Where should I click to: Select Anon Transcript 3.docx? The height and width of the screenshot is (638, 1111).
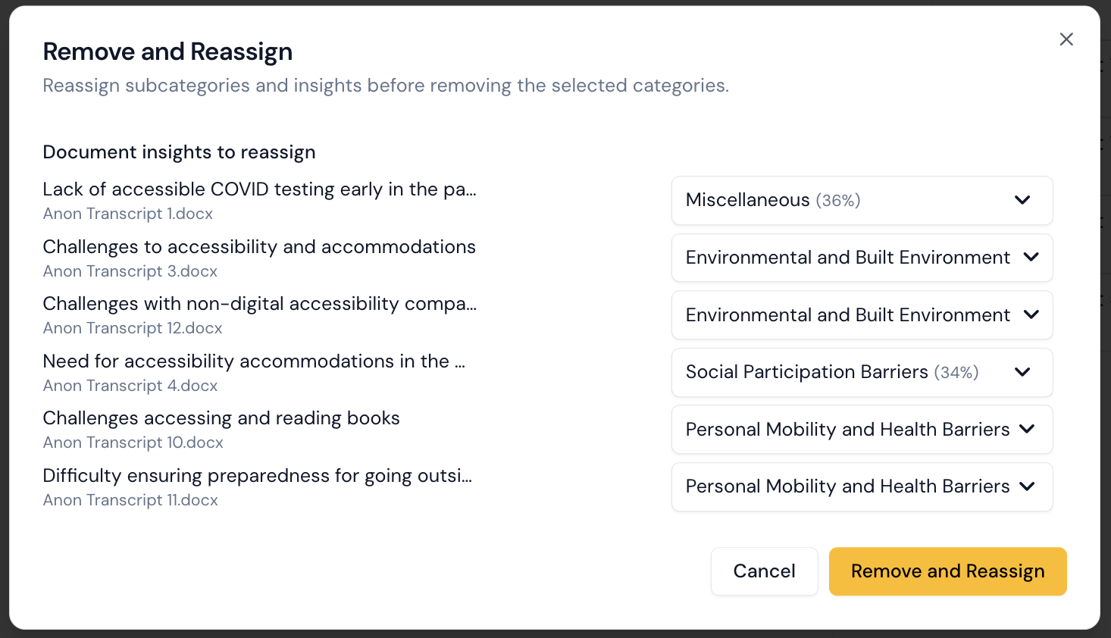130,271
